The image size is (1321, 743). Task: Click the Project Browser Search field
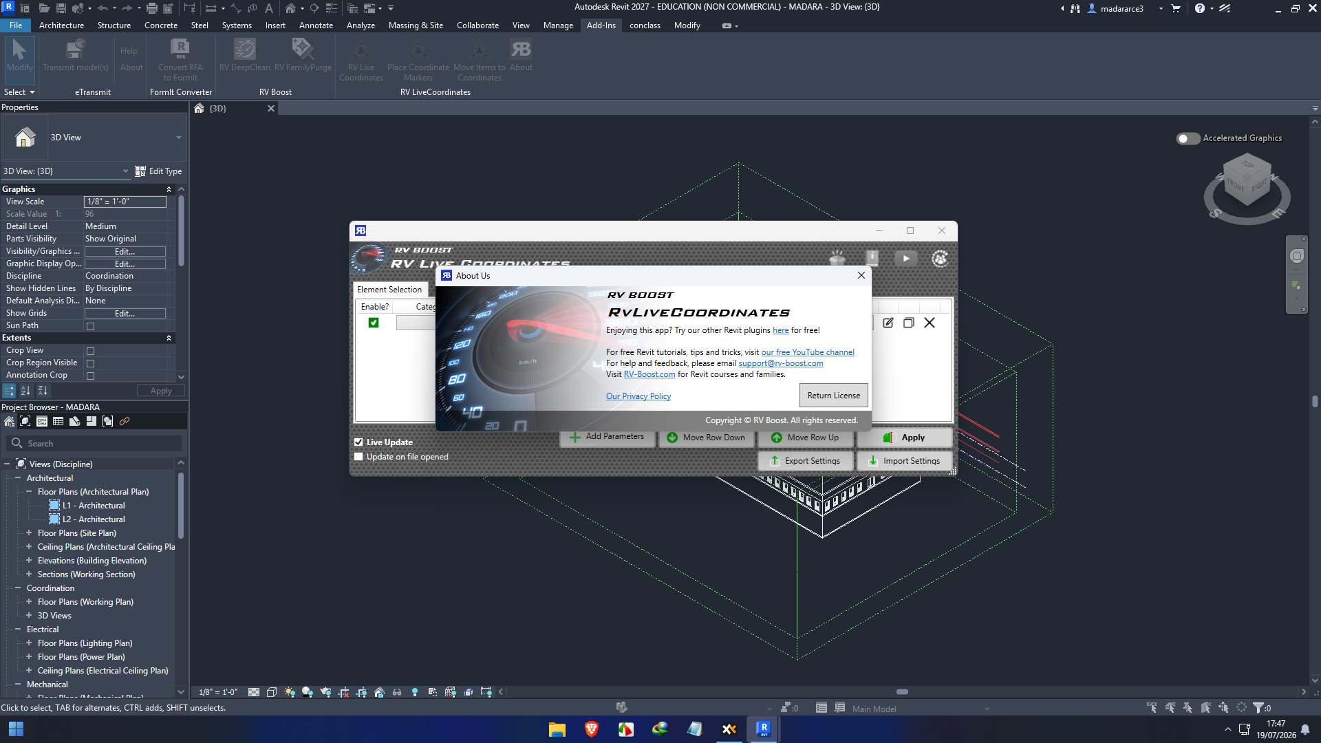coord(94,444)
